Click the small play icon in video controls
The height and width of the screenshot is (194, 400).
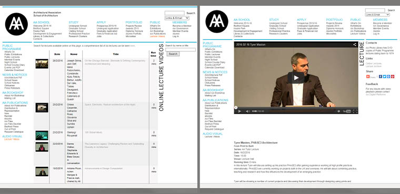click(239, 111)
